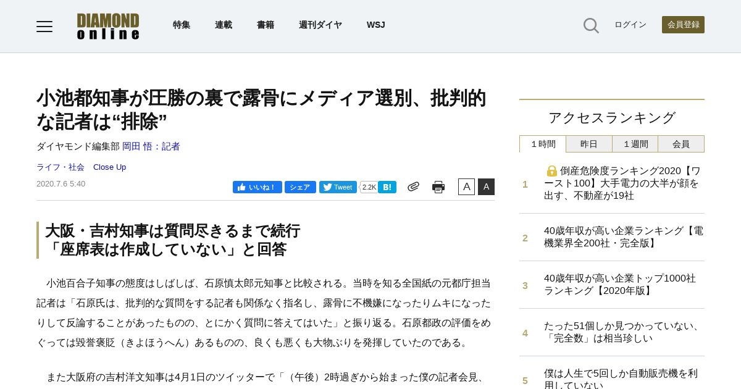Open ranking article about 完全数

coord(623,332)
